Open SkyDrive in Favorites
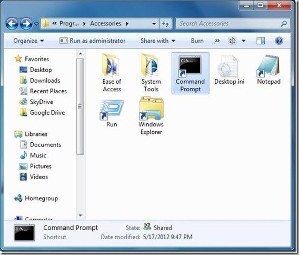This screenshot has height=255, width=299. 36,102
